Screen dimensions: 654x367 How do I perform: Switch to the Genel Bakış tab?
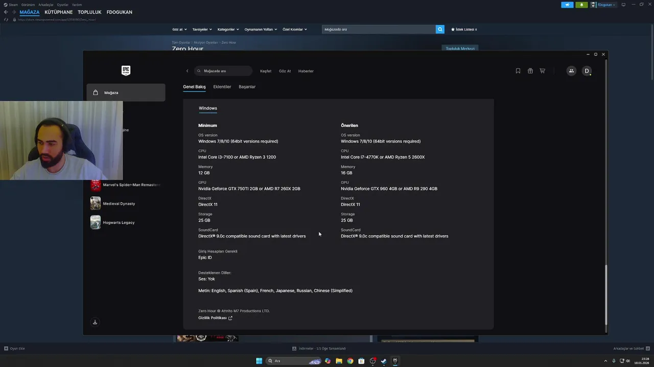tap(194, 87)
